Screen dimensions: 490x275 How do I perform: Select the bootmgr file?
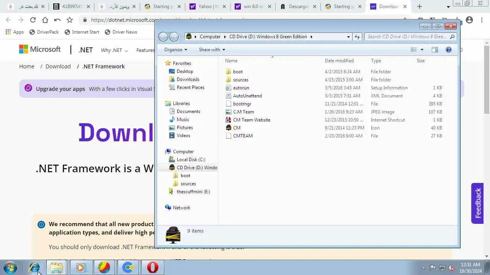pyautogui.click(x=242, y=104)
